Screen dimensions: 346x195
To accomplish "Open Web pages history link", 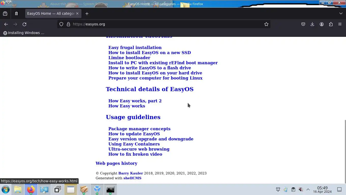I will [x=117, y=163].
